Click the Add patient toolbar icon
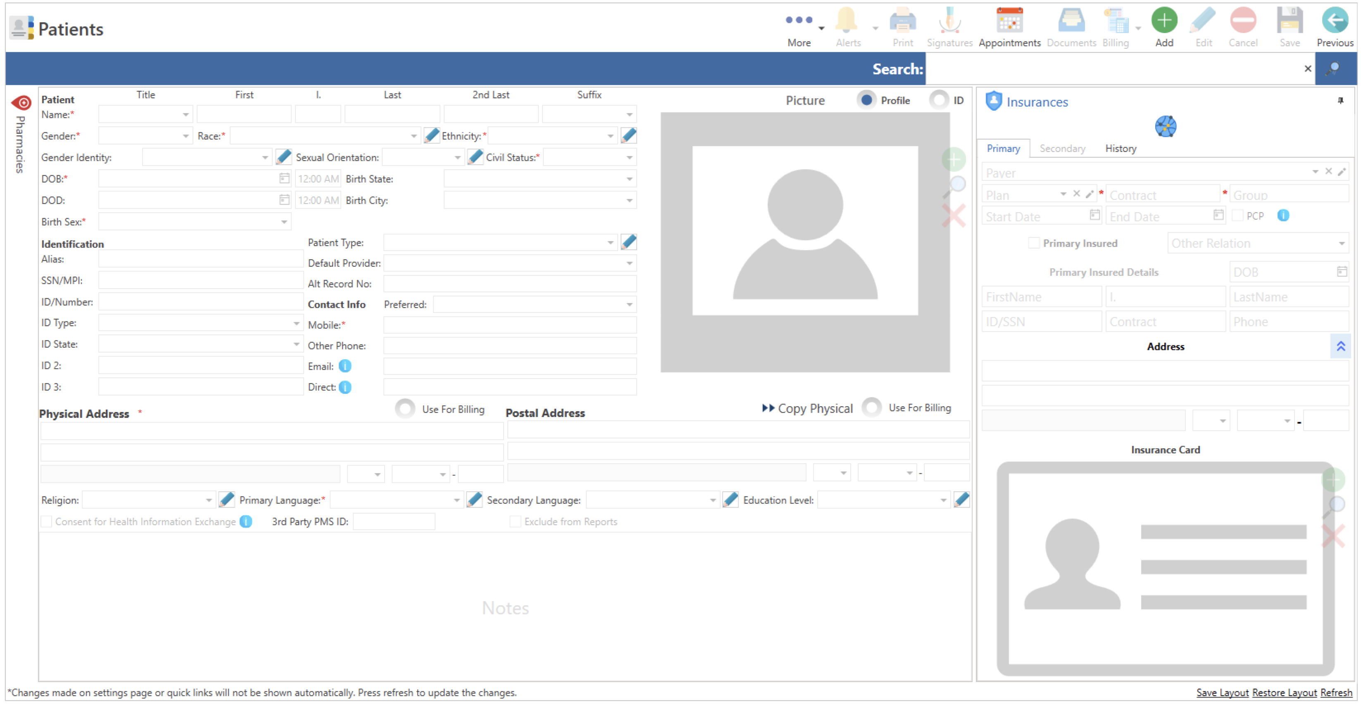Viewport: 1361px width, 706px height. [x=1164, y=21]
